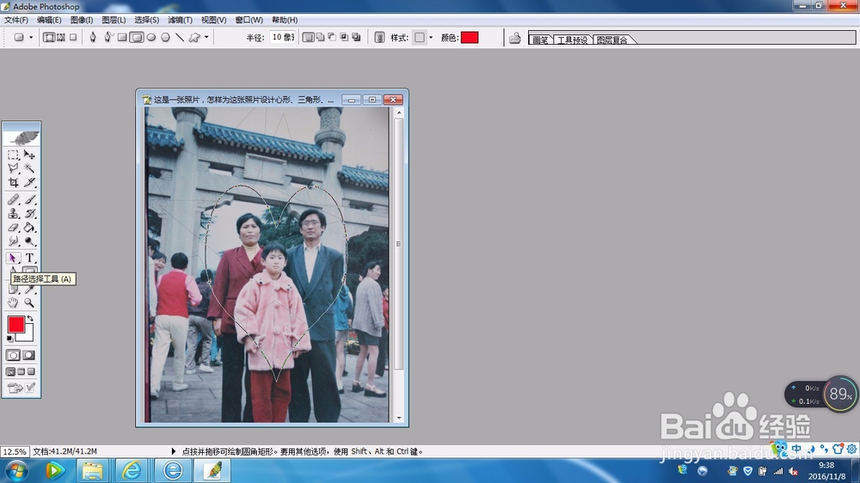Choose Freeform Pen in options bar
The height and width of the screenshot is (483, 860).
[x=108, y=37]
